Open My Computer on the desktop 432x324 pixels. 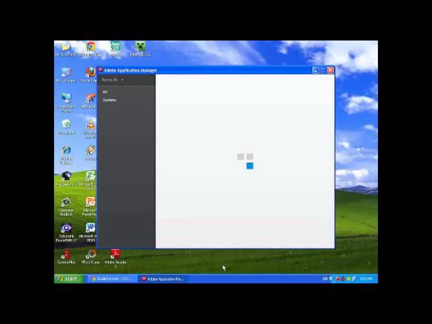[x=65, y=75]
